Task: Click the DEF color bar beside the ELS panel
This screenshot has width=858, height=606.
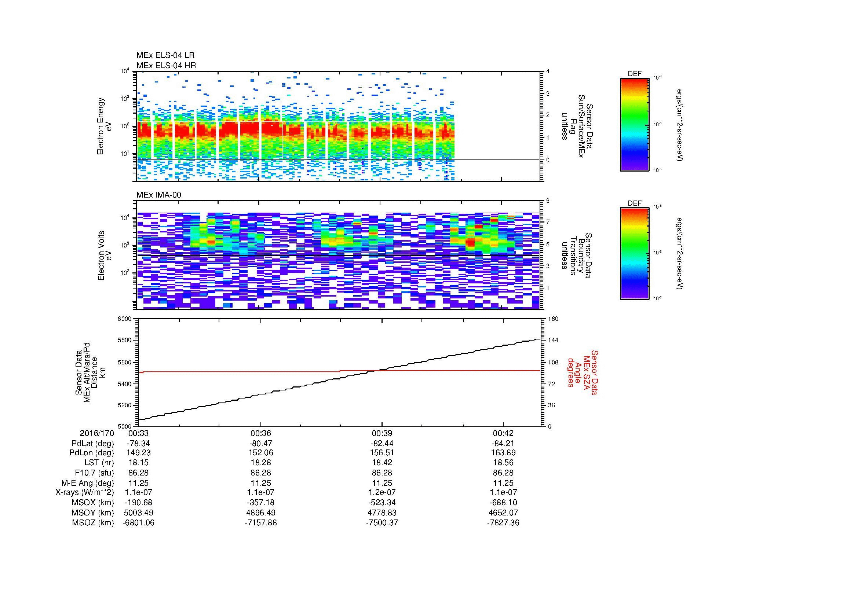Action: click(x=634, y=125)
